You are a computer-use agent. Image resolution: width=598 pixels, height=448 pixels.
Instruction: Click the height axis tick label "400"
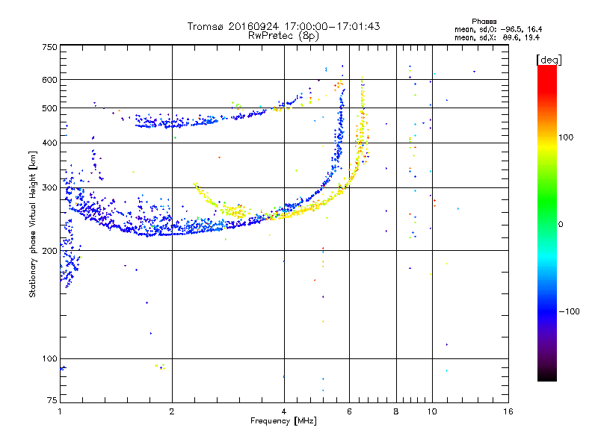[x=49, y=143]
